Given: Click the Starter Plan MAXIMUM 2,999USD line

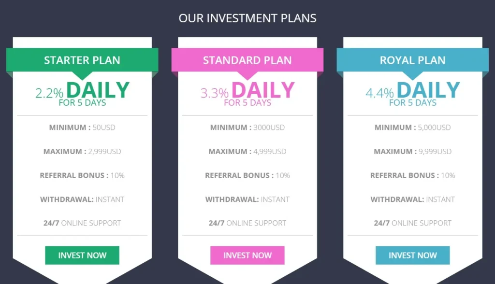Looking at the screenshot, I should coord(82,151).
